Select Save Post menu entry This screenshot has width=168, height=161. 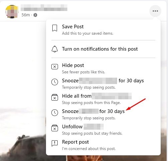[103, 30]
